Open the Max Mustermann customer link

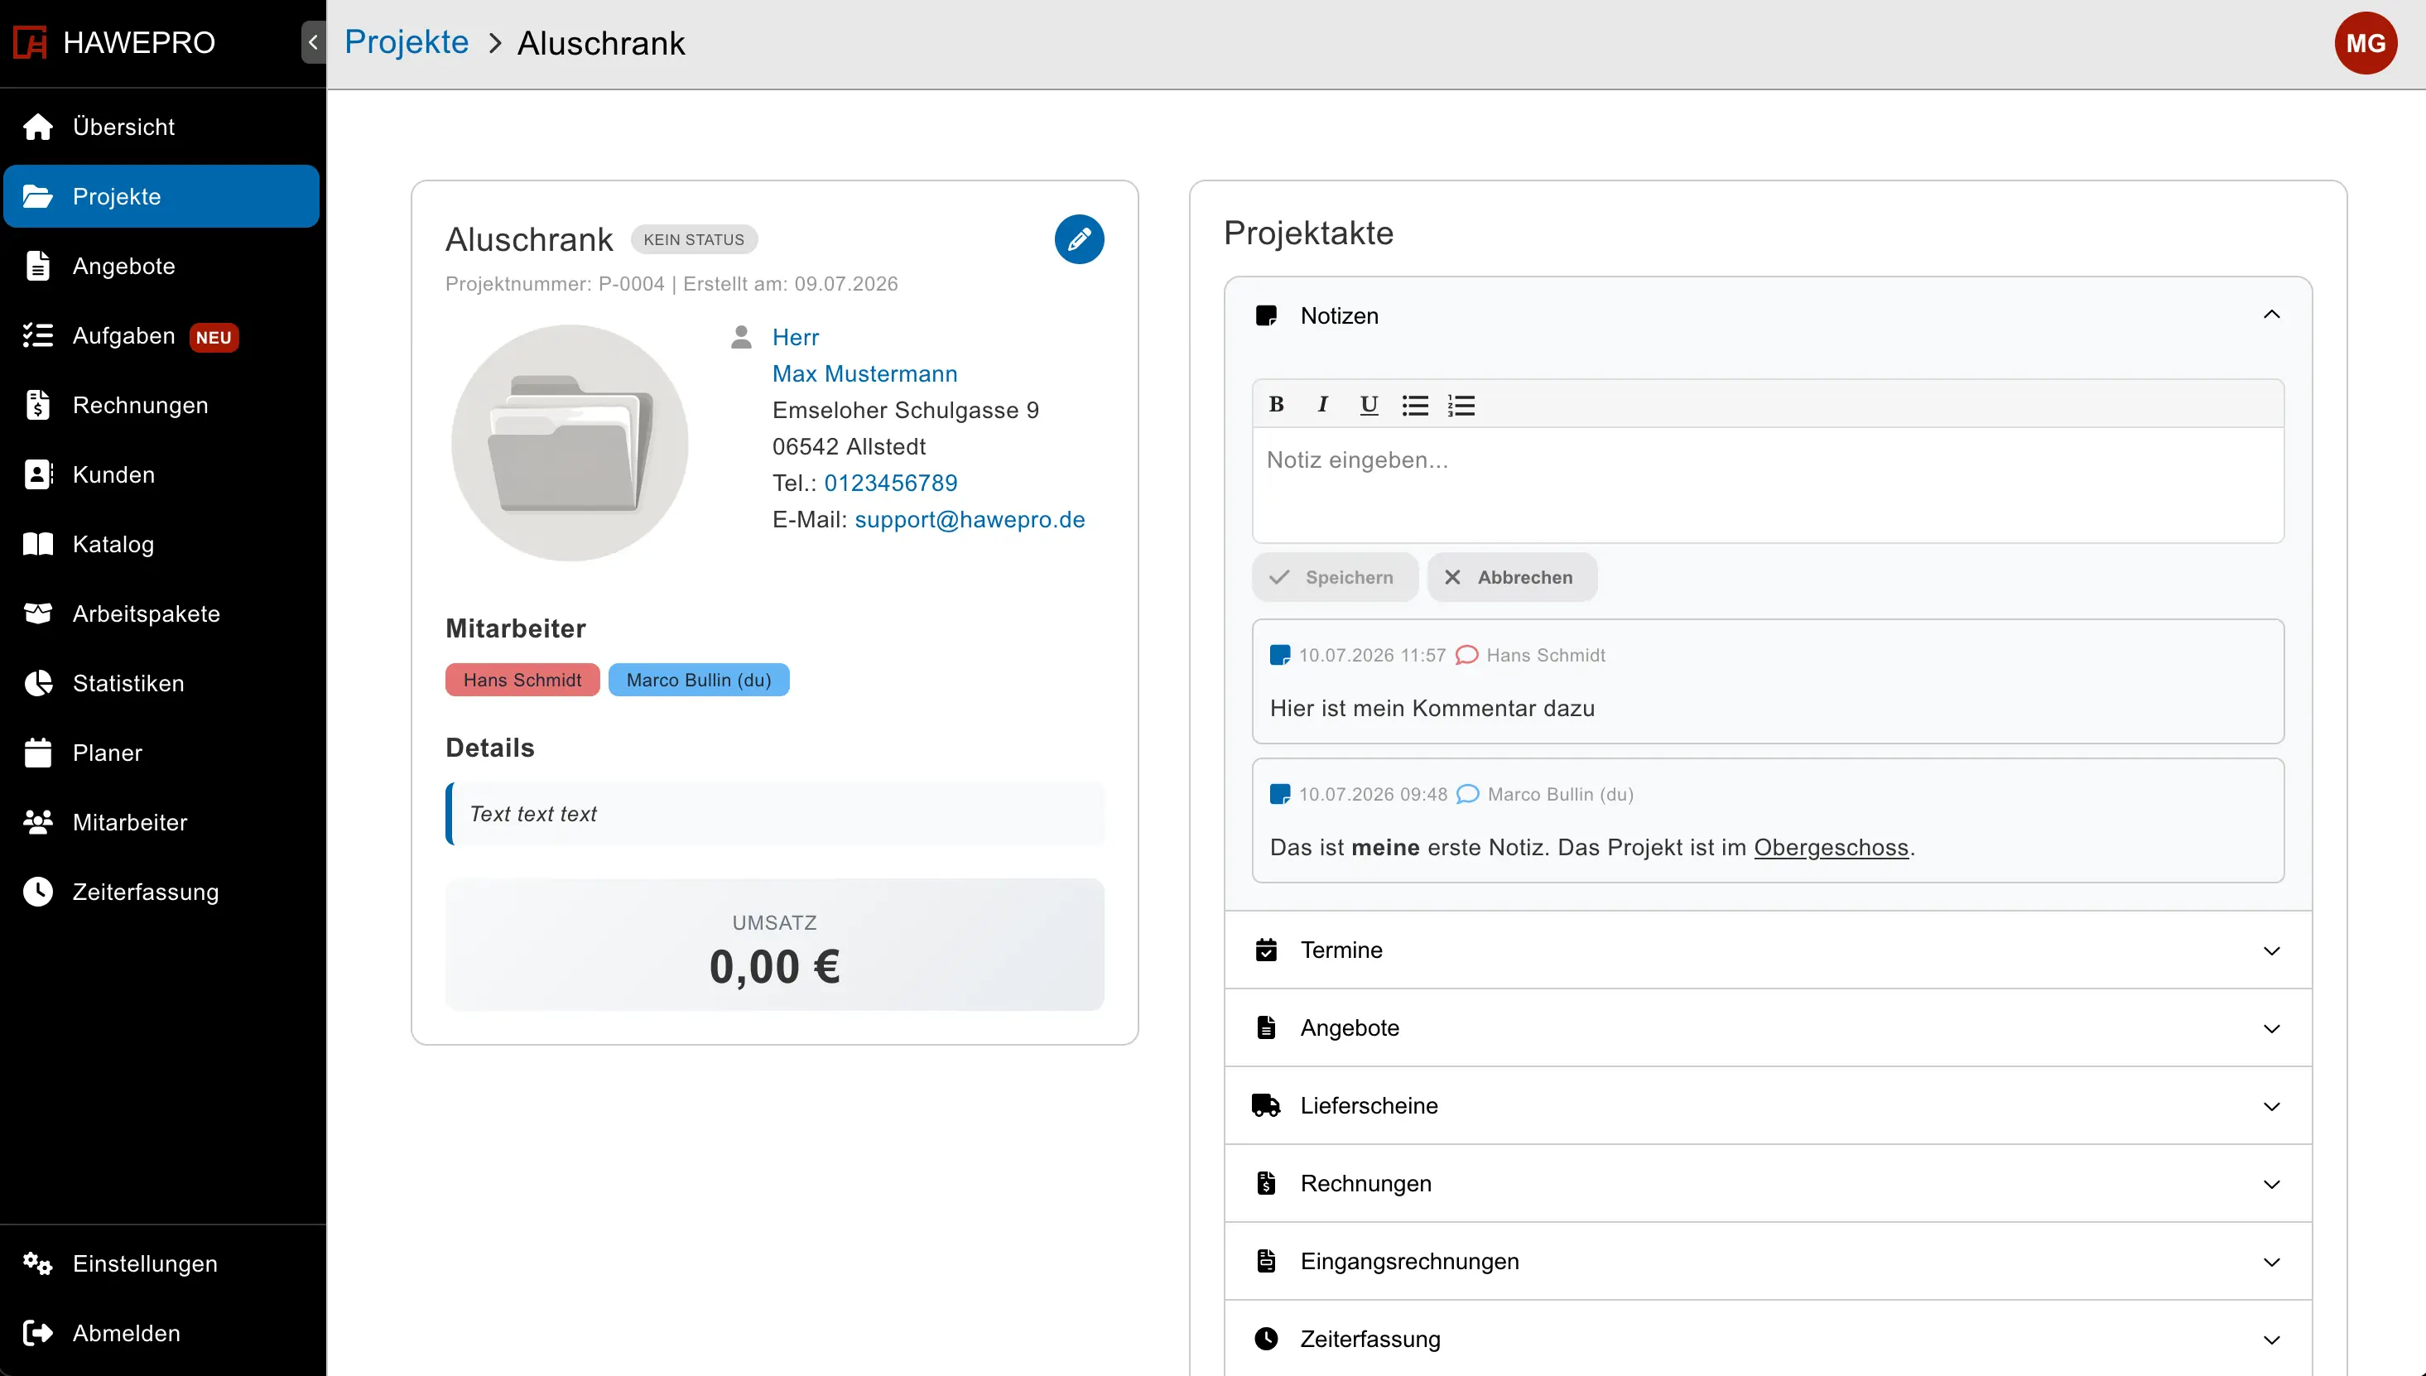click(864, 374)
